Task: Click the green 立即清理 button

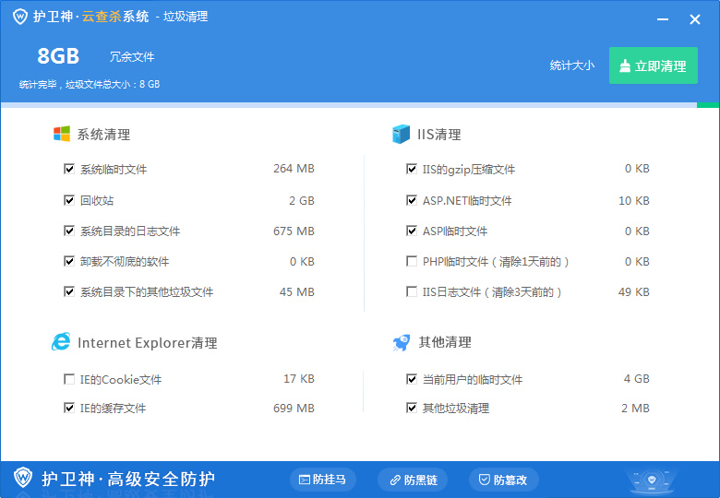Action: point(653,66)
